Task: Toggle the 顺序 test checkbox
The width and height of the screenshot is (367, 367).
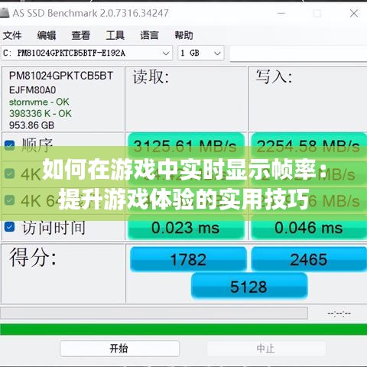Action: (x=10, y=146)
